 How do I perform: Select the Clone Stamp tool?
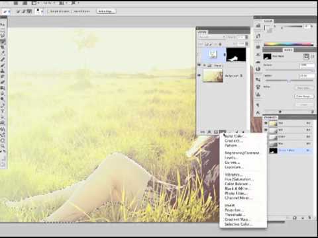click(x=3, y=71)
